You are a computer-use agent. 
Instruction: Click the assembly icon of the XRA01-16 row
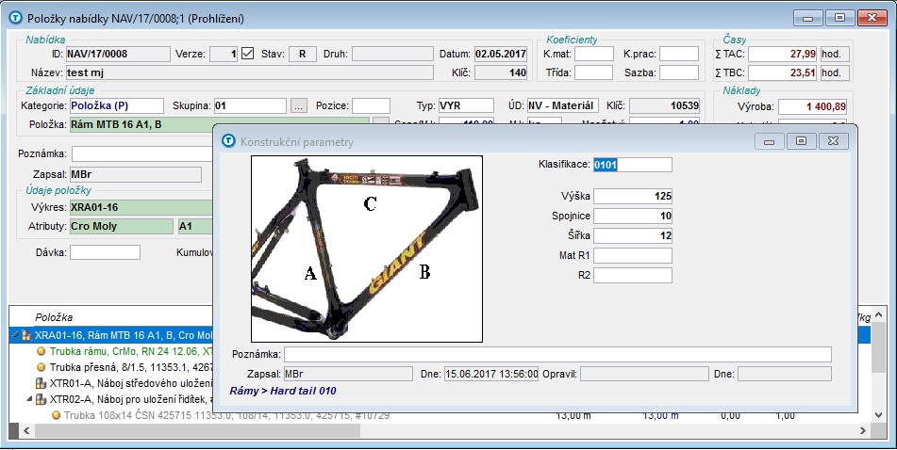26,334
